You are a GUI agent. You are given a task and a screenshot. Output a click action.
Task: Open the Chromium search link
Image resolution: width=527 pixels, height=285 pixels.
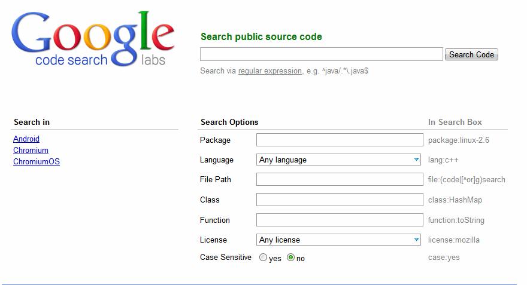click(x=31, y=151)
